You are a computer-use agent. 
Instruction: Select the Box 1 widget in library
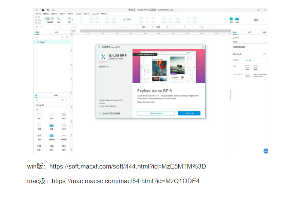coord(39,116)
